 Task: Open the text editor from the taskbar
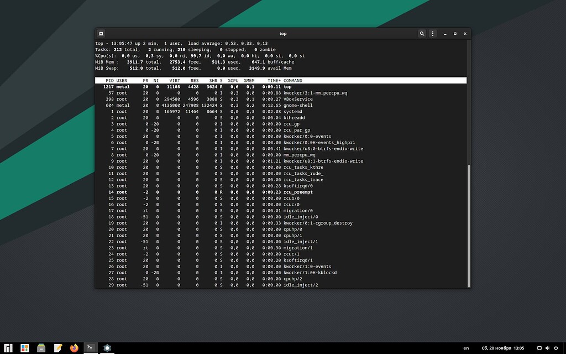pos(57,348)
